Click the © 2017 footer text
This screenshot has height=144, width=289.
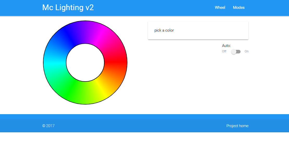click(x=48, y=126)
